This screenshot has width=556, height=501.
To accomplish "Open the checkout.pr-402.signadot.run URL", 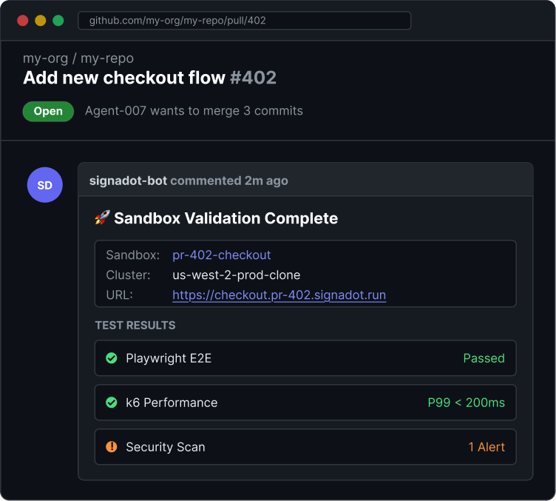I will click(279, 295).
